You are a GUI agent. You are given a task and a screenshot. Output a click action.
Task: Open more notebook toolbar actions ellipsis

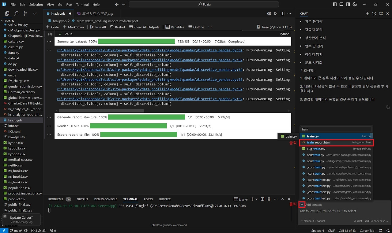pyautogui.click(x=210, y=27)
